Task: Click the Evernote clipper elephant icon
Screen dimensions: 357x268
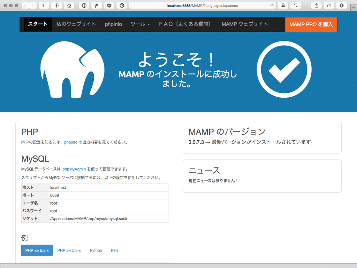Action: [97, 6]
